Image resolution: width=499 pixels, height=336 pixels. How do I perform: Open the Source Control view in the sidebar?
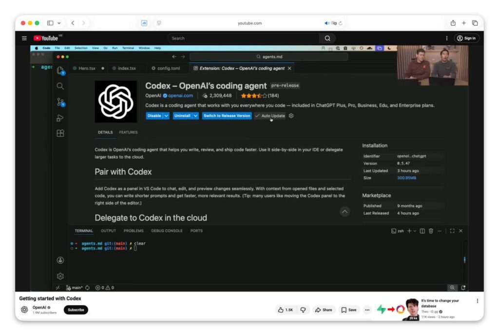point(60,101)
